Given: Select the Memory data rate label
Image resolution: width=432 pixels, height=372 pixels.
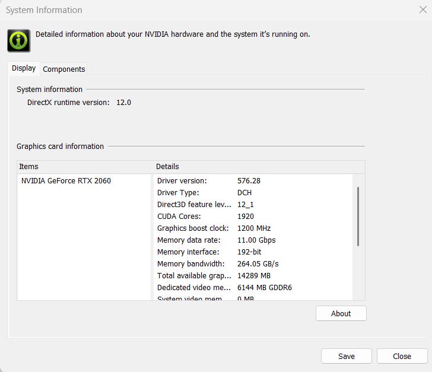Looking at the screenshot, I should [x=189, y=240].
